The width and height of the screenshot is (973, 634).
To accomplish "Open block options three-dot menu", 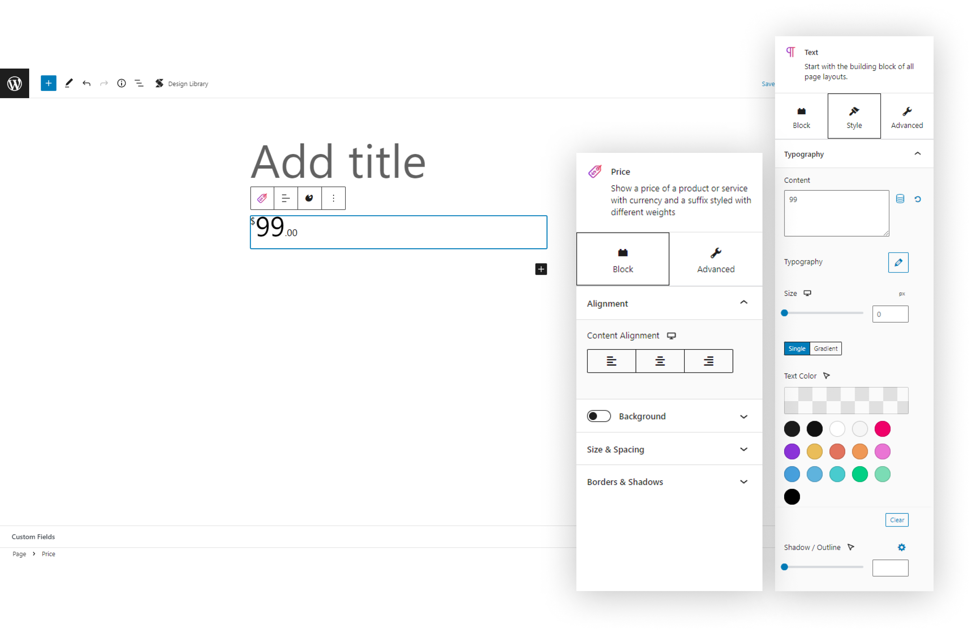I will (334, 198).
